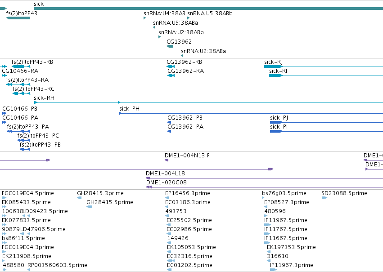
Task: Click the sick-PH protein label
Action: click(130, 109)
